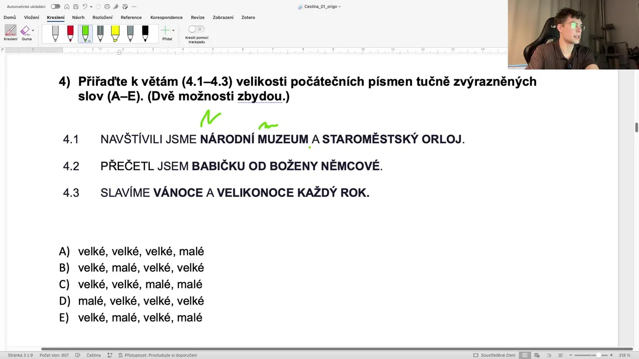Open the Guma eraser options arrow

point(33,30)
